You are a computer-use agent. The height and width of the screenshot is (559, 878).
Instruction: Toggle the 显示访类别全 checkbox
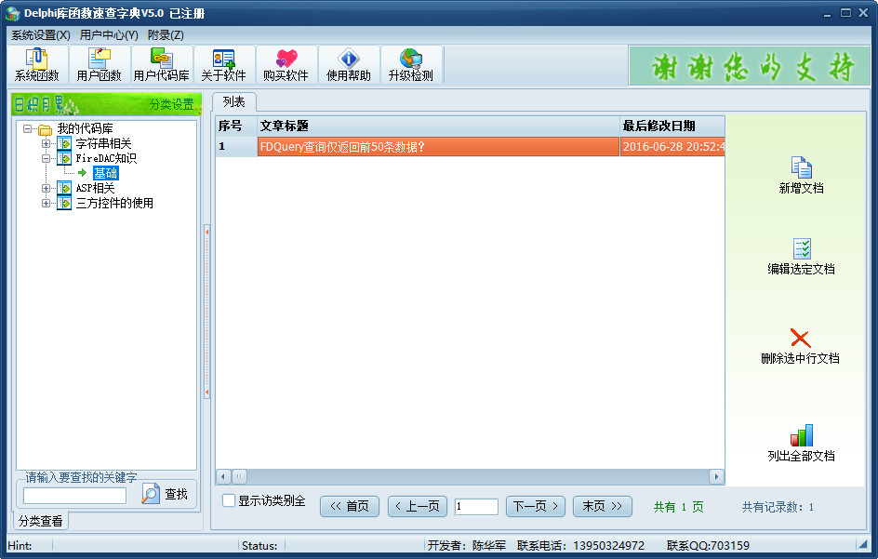click(x=229, y=500)
